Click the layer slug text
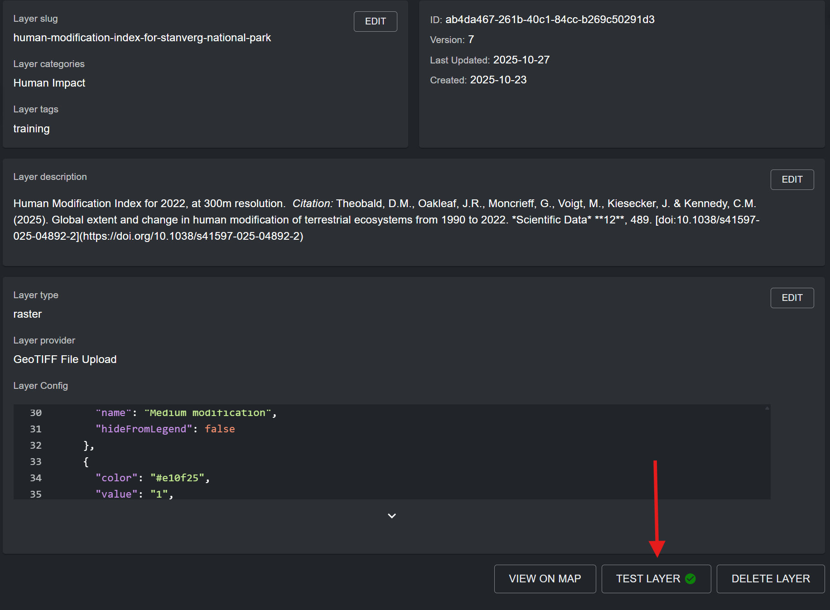The width and height of the screenshot is (830, 610). (x=142, y=38)
